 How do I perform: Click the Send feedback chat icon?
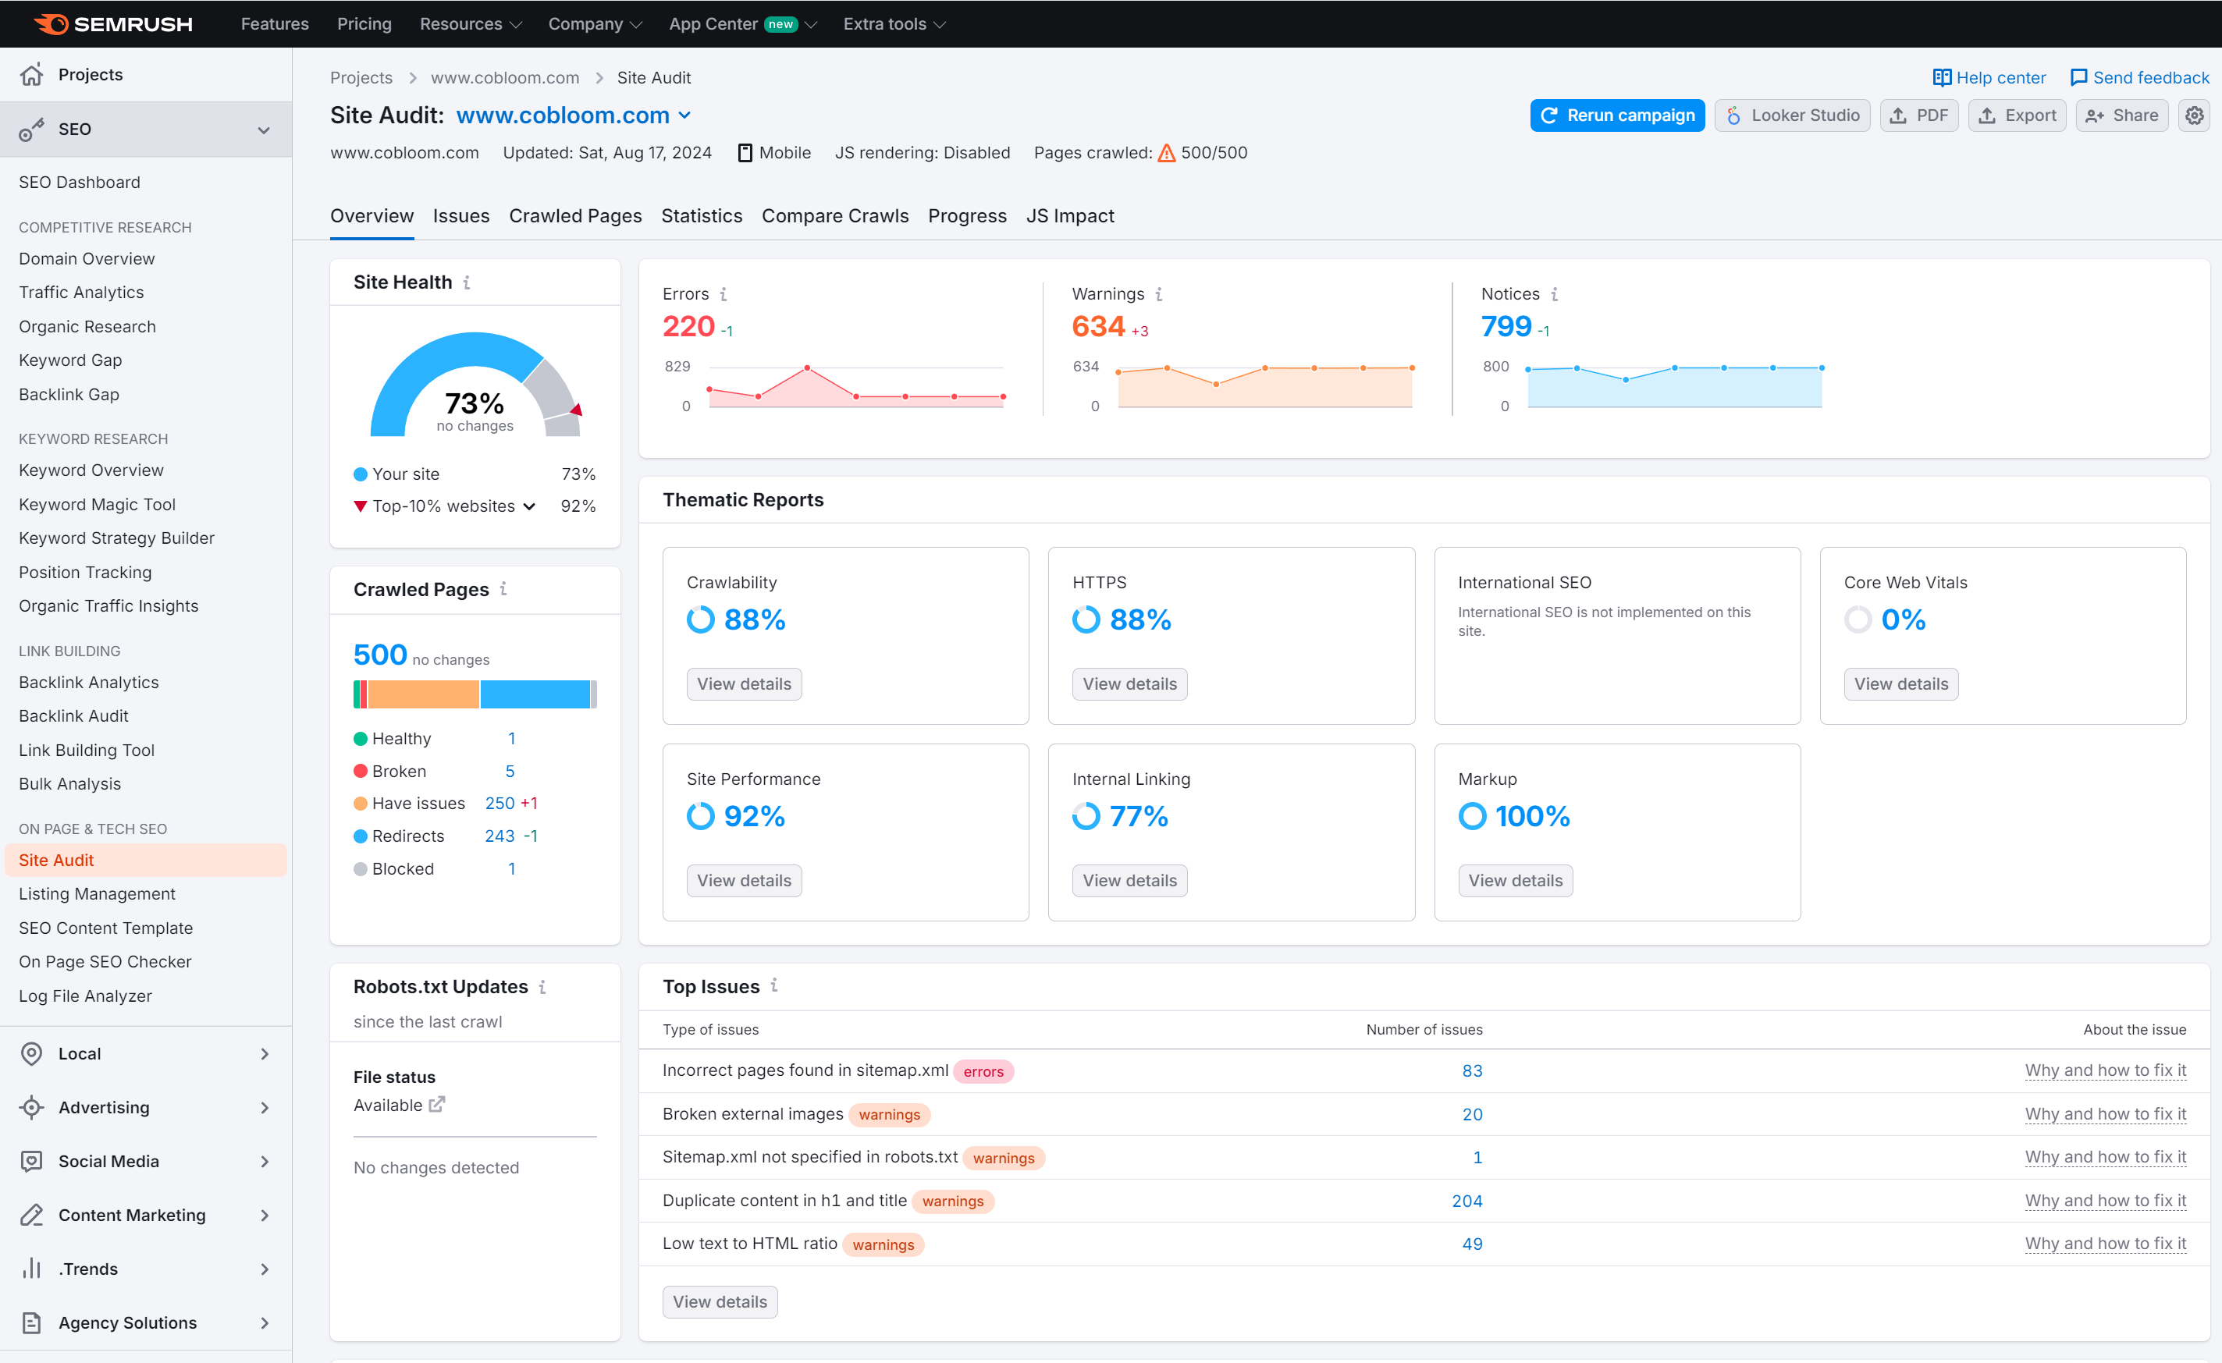coord(2078,77)
